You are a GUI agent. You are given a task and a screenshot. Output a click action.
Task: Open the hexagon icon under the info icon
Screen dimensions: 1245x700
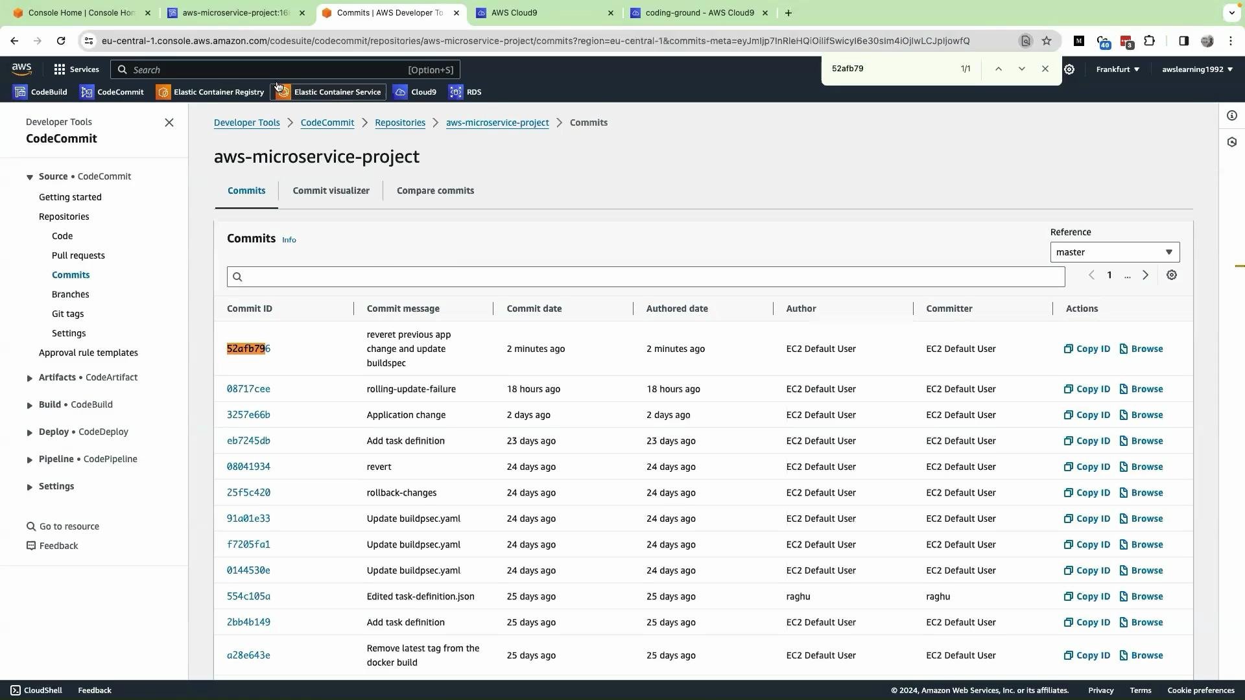click(1232, 142)
